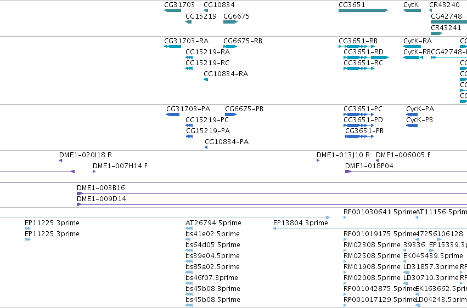Select the DME1-009D14 clone label
The width and height of the screenshot is (467, 308).
102,199
